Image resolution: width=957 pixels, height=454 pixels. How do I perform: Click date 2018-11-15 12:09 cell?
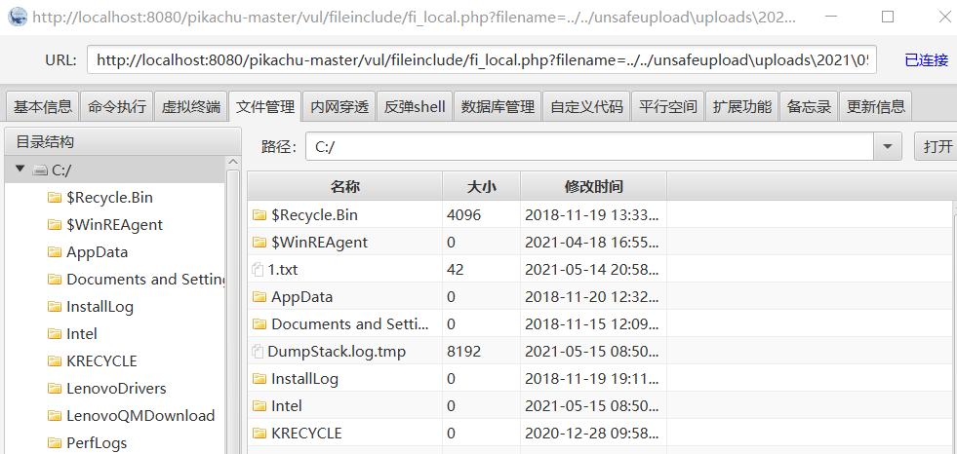(x=592, y=323)
